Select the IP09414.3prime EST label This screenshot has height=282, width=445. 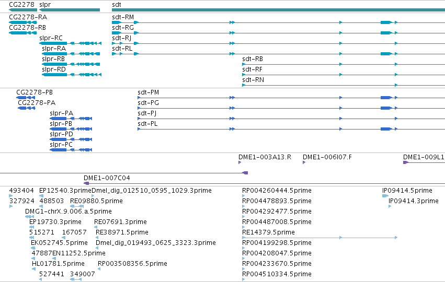414,201
